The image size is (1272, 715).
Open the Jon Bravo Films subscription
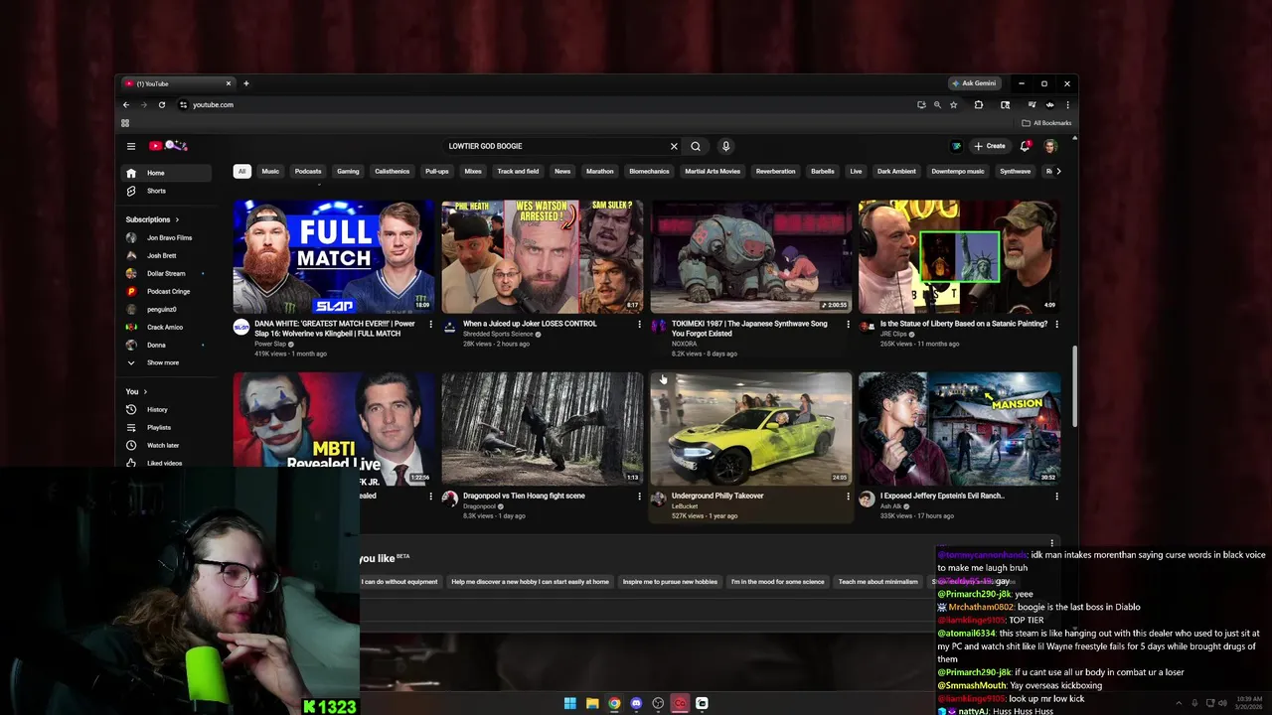167,237
